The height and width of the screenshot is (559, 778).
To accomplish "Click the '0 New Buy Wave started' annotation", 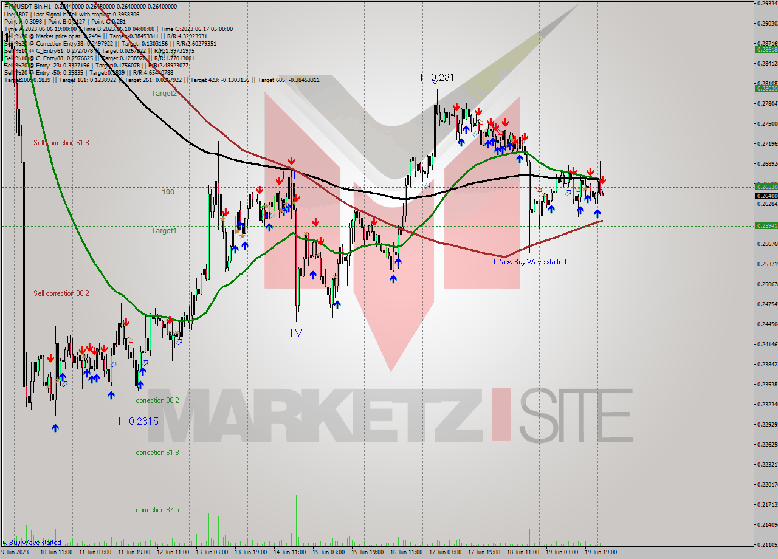I will click(x=529, y=262).
